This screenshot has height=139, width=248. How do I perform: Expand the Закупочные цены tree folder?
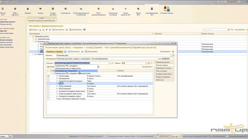tap(33, 39)
